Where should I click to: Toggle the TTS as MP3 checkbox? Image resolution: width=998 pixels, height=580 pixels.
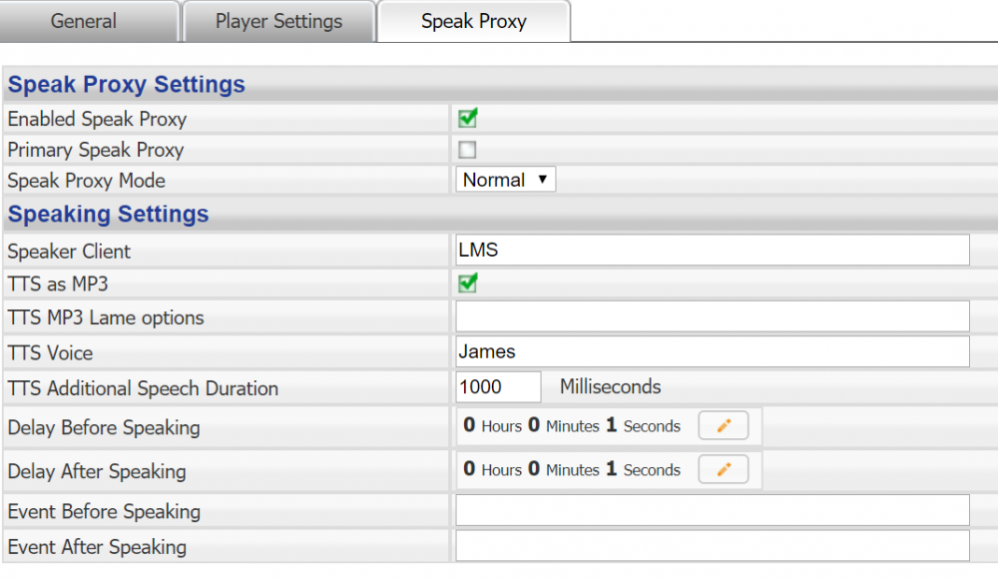[467, 284]
